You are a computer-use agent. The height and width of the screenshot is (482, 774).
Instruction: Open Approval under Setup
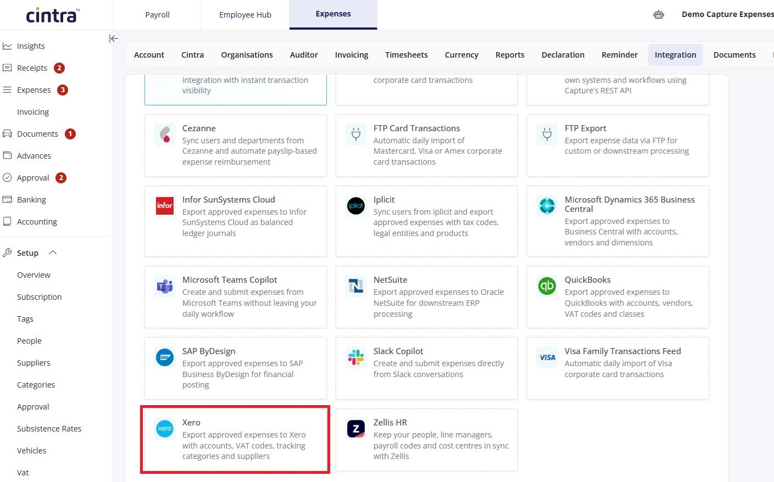33,407
